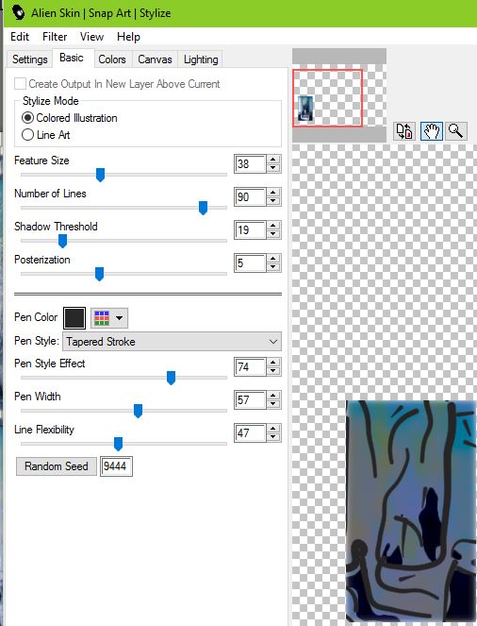Open the pen color palette grid icon
477x626 pixels.
click(102, 318)
